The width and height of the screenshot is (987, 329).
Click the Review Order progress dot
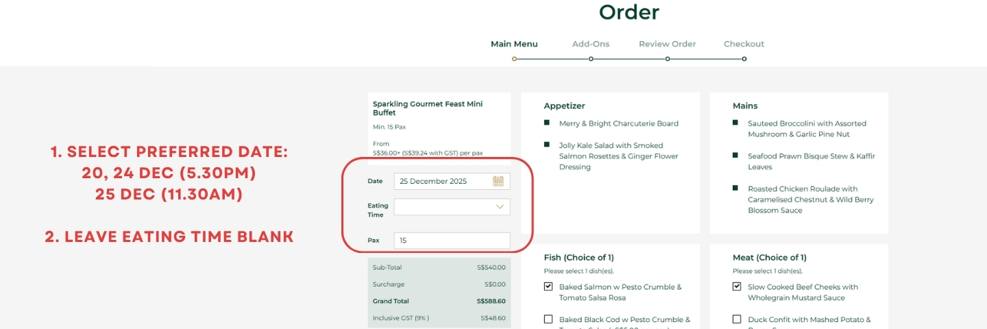tap(668, 59)
